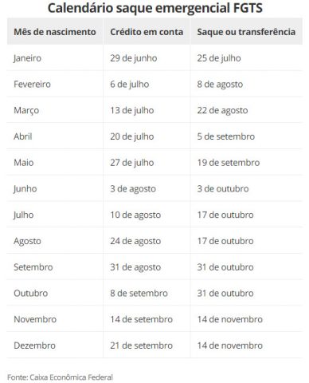Click the Fonte: Caixa Econômica Federal text
This screenshot has height=383, width=309.
tap(60, 377)
